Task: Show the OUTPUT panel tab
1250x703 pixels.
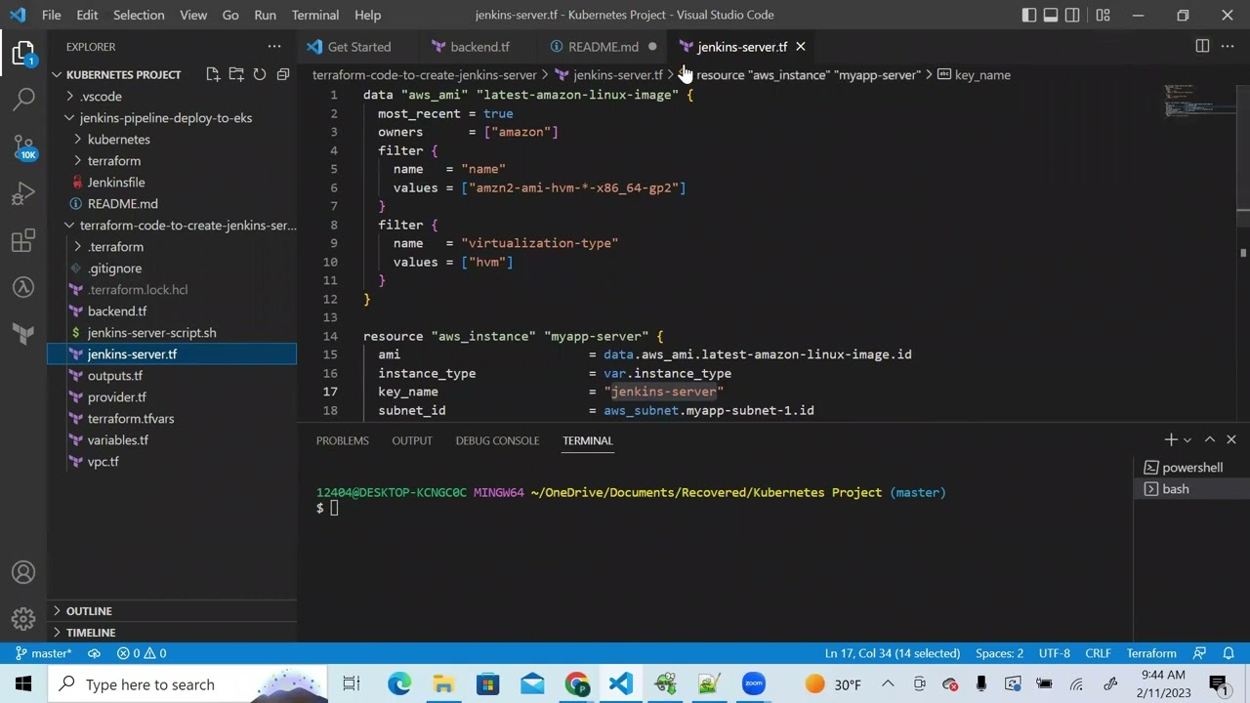Action: 412,440
